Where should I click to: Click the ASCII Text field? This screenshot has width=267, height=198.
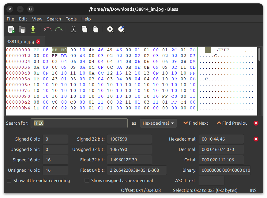pos(212,181)
